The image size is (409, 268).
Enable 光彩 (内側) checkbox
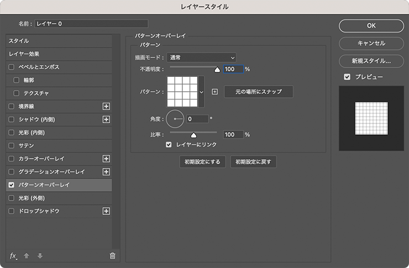coord(12,133)
